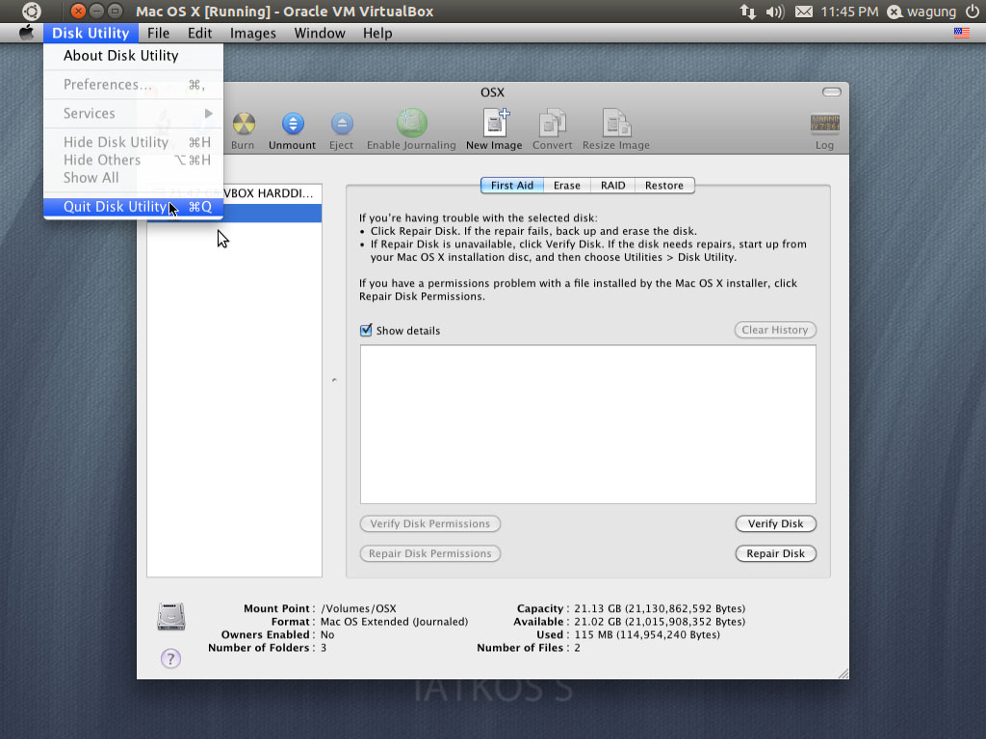
Task: Click Verify Disk Permissions button
Action: pos(430,523)
